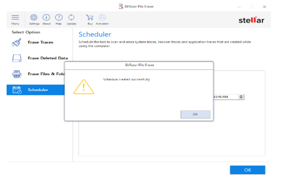Click the stellar logo

(251, 20)
